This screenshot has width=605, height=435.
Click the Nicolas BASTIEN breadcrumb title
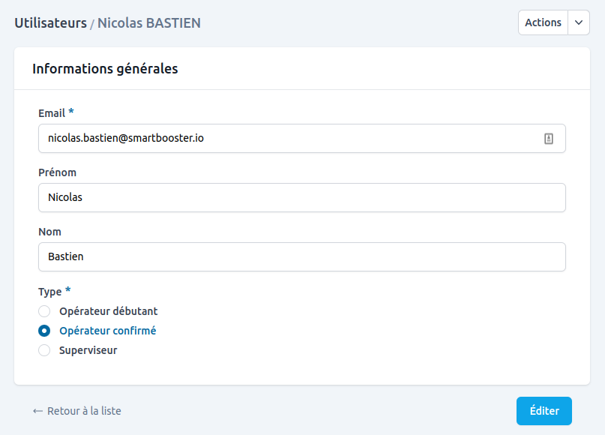point(148,22)
